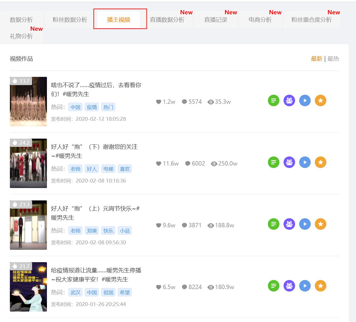Click heart likes icon showing 11.6w
The height and width of the screenshot is (322, 356).
coord(158,164)
